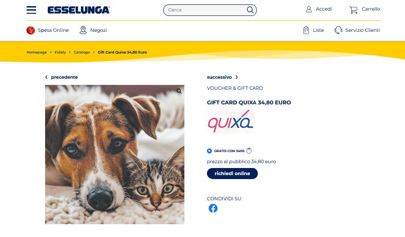The image size is (405, 237).
Task: Click the Esselunga logo
Action: tap(79, 10)
